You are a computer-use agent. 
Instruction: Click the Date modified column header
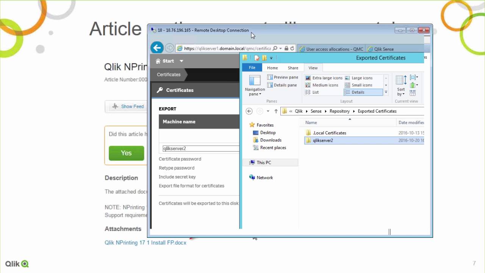(411, 122)
